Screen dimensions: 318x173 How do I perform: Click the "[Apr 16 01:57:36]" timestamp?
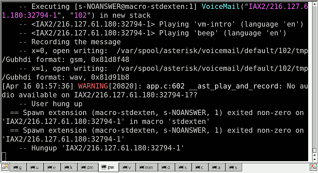[38, 86]
